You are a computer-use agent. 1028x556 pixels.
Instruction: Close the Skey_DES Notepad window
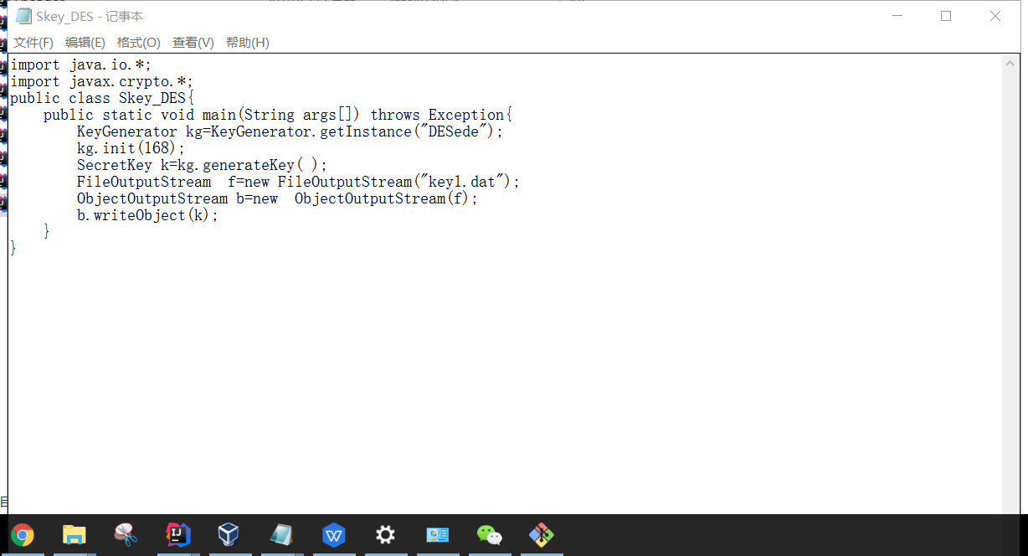995,16
